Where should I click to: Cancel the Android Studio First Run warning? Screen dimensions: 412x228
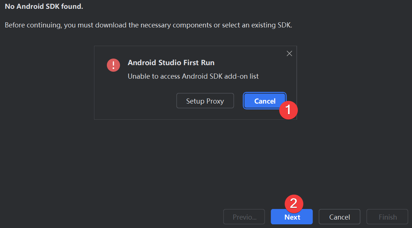264,101
